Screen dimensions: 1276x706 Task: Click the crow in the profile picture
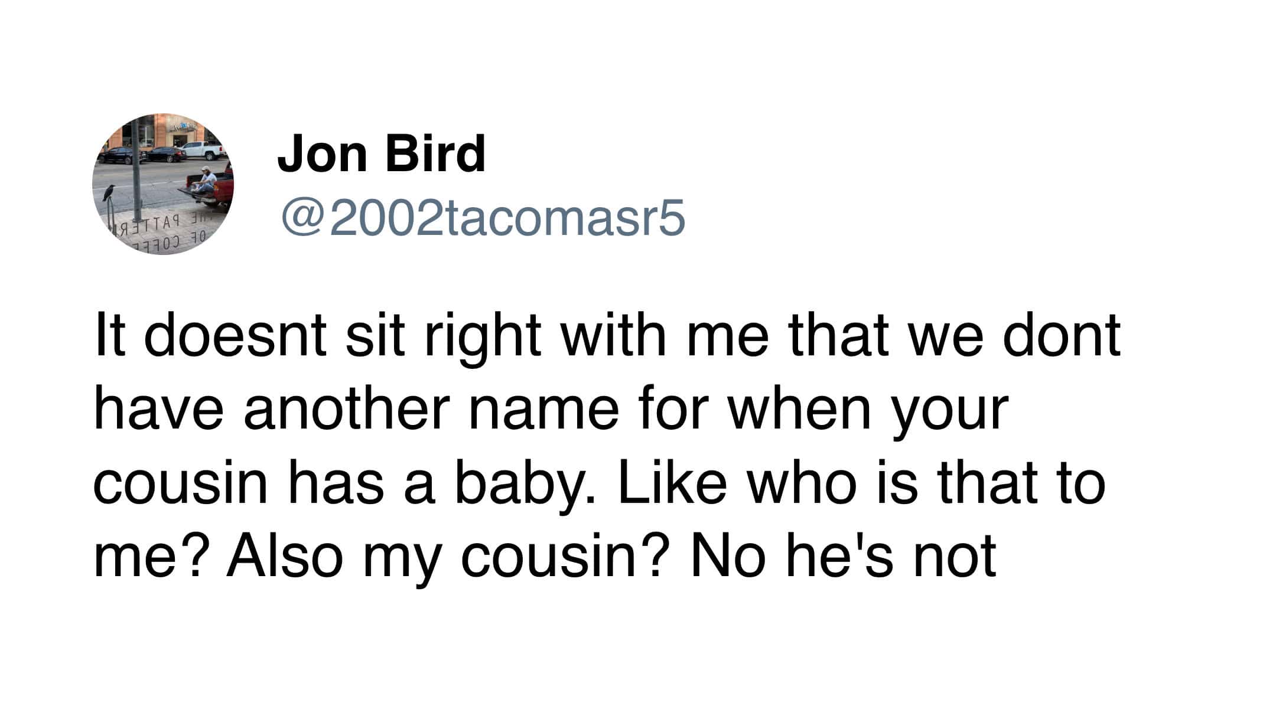coord(109,193)
